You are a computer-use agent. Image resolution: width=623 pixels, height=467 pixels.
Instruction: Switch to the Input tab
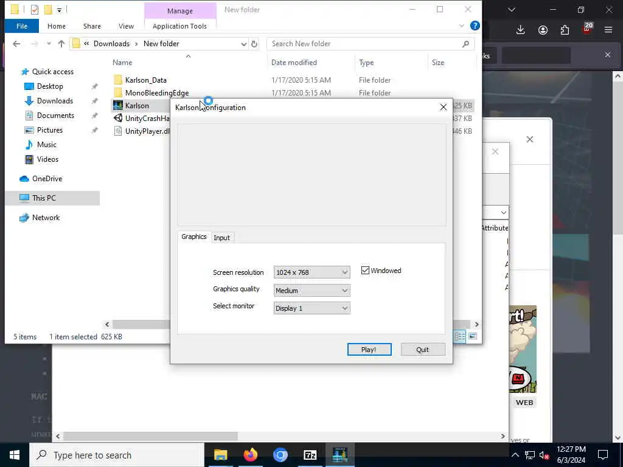pyautogui.click(x=221, y=238)
